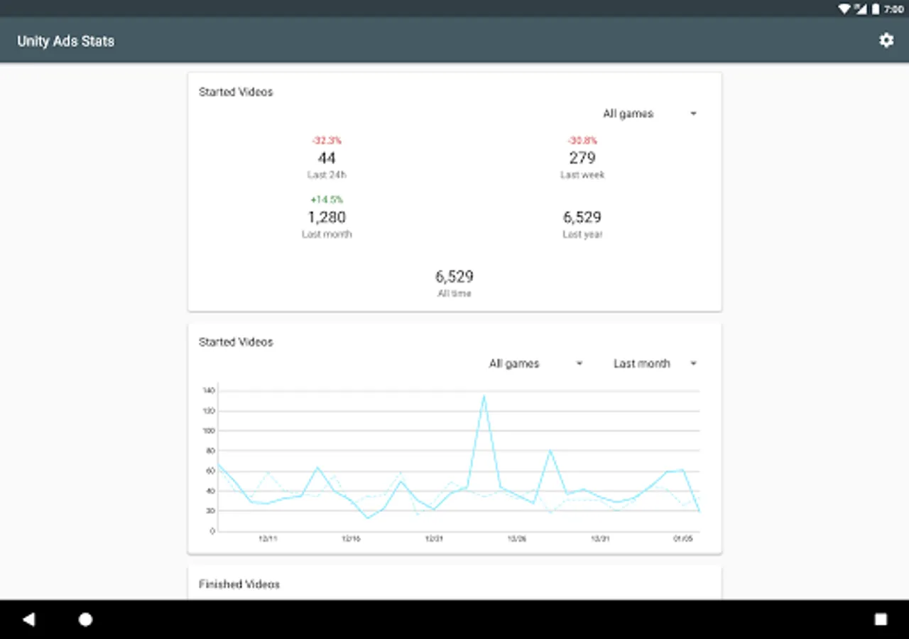The height and width of the screenshot is (639, 909).
Task: Click the 12/11 date on chart axis
Action: (x=268, y=539)
